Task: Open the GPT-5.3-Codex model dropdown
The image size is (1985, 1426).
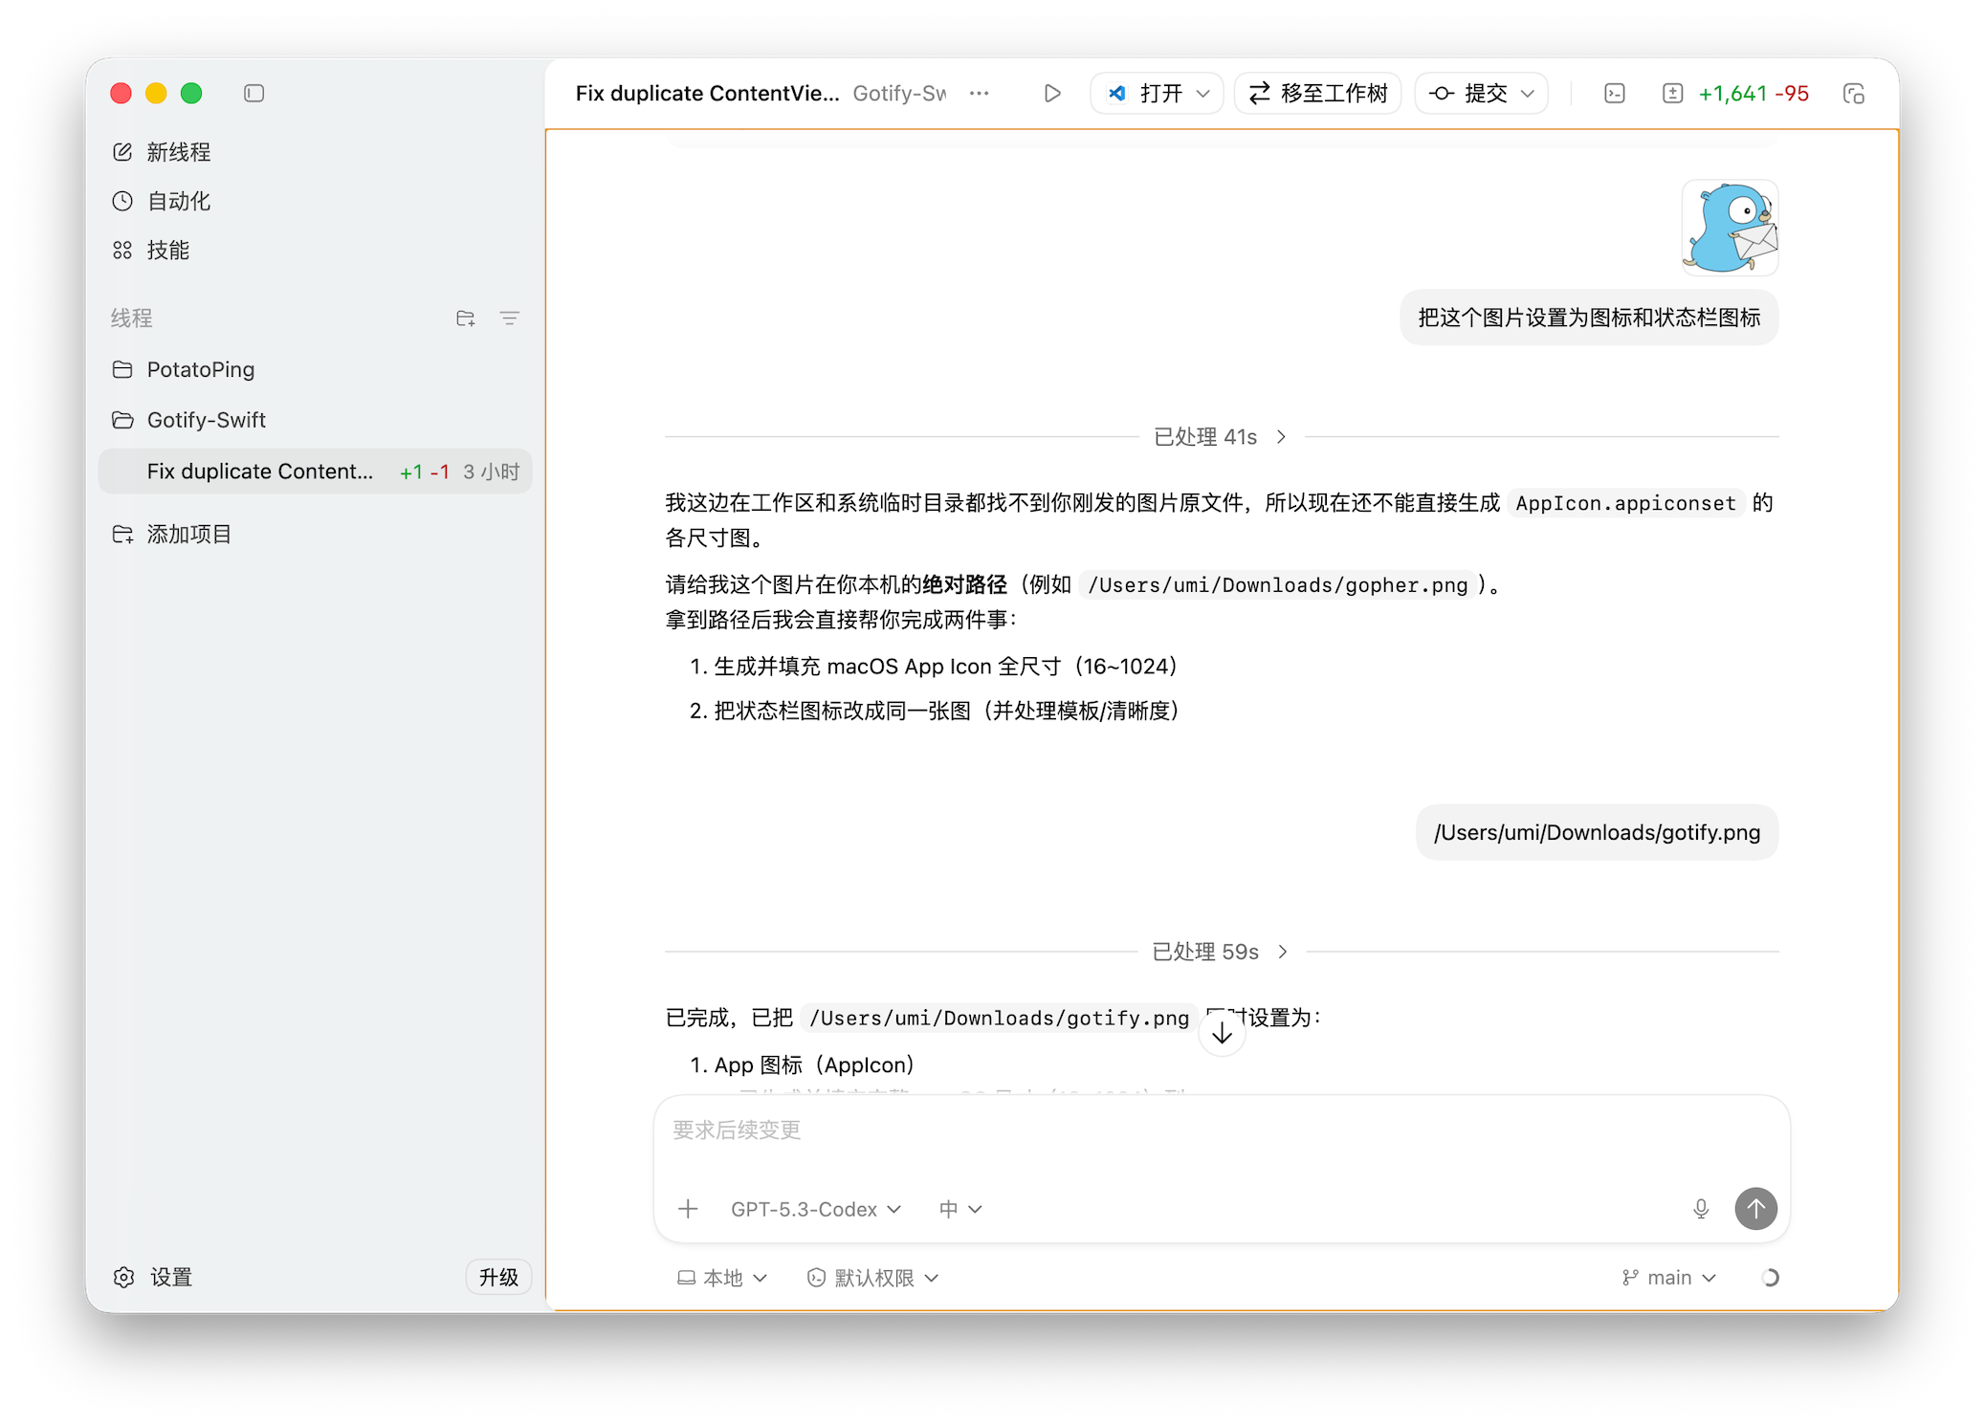Action: click(814, 1209)
